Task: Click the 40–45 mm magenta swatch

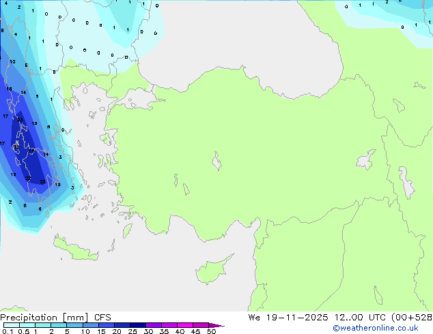Action: pos(185,325)
